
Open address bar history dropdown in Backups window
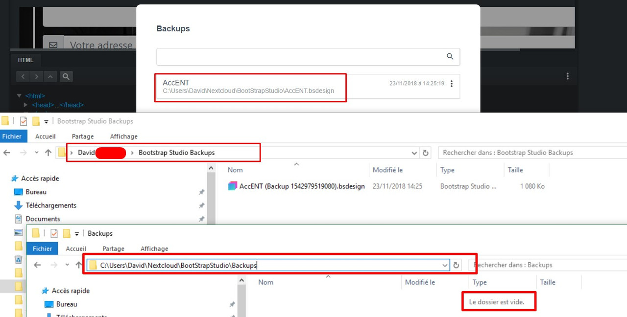coord(445,265)
